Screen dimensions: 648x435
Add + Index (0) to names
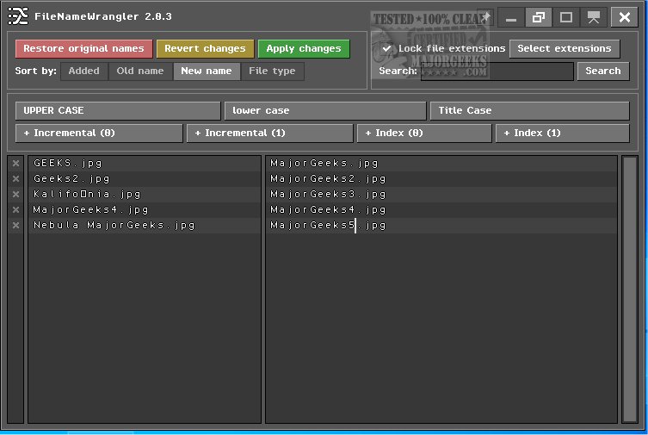click(x=424, y=134)
